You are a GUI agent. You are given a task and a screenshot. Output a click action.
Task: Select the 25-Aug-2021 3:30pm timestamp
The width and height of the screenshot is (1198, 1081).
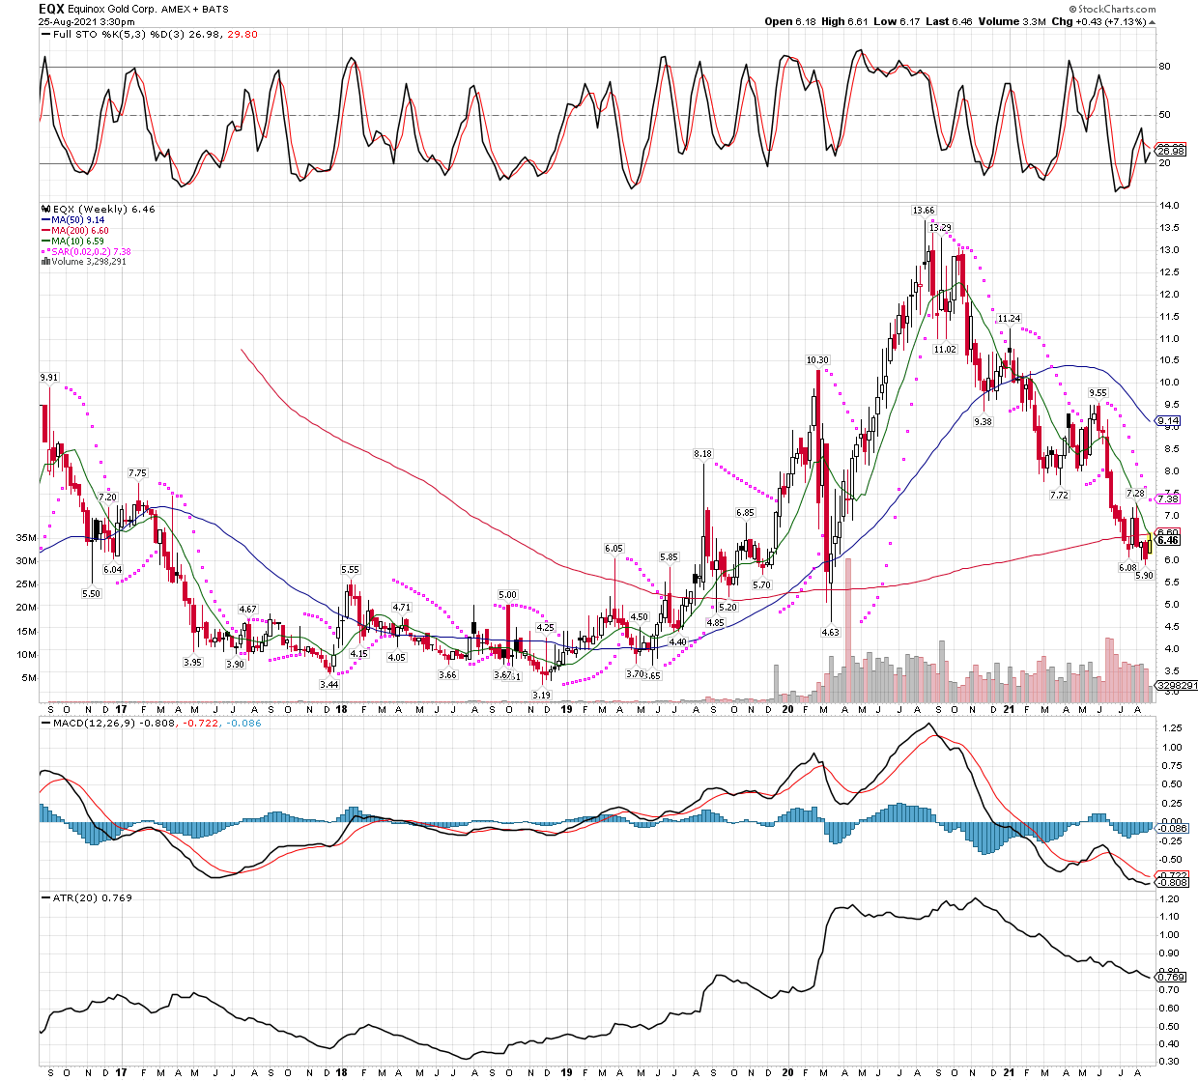[x=87, y=21]
